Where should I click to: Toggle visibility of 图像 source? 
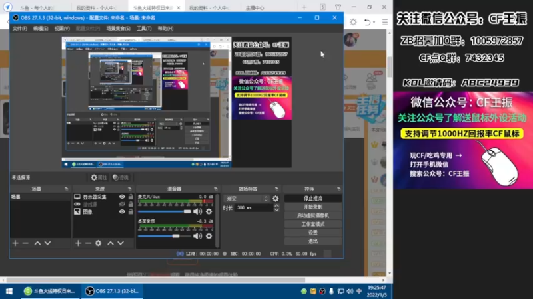122,211
